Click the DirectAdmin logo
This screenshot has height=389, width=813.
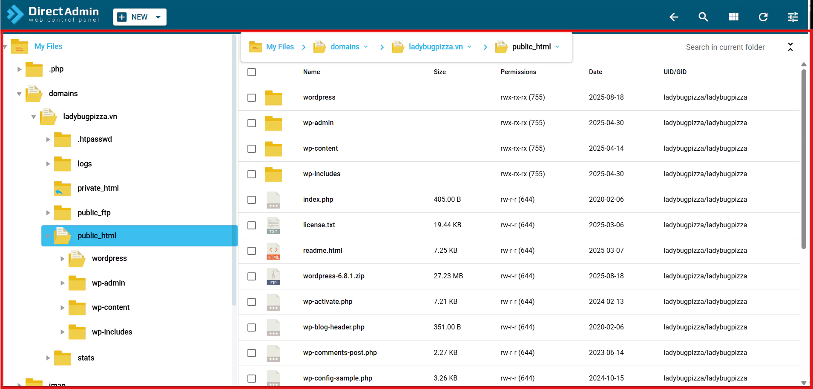(x=53, y=14)
